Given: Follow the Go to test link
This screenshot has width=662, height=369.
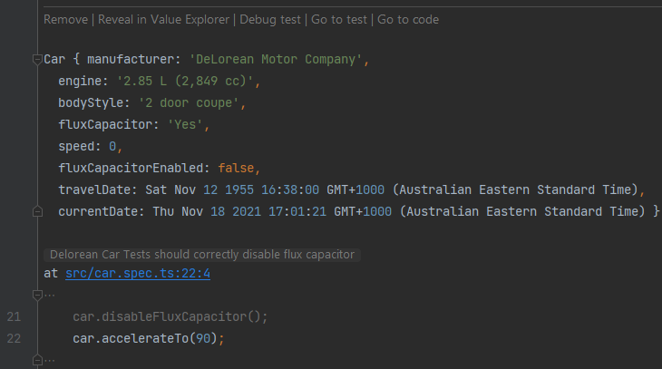Looking at the screenshot, I should [339, 19].
